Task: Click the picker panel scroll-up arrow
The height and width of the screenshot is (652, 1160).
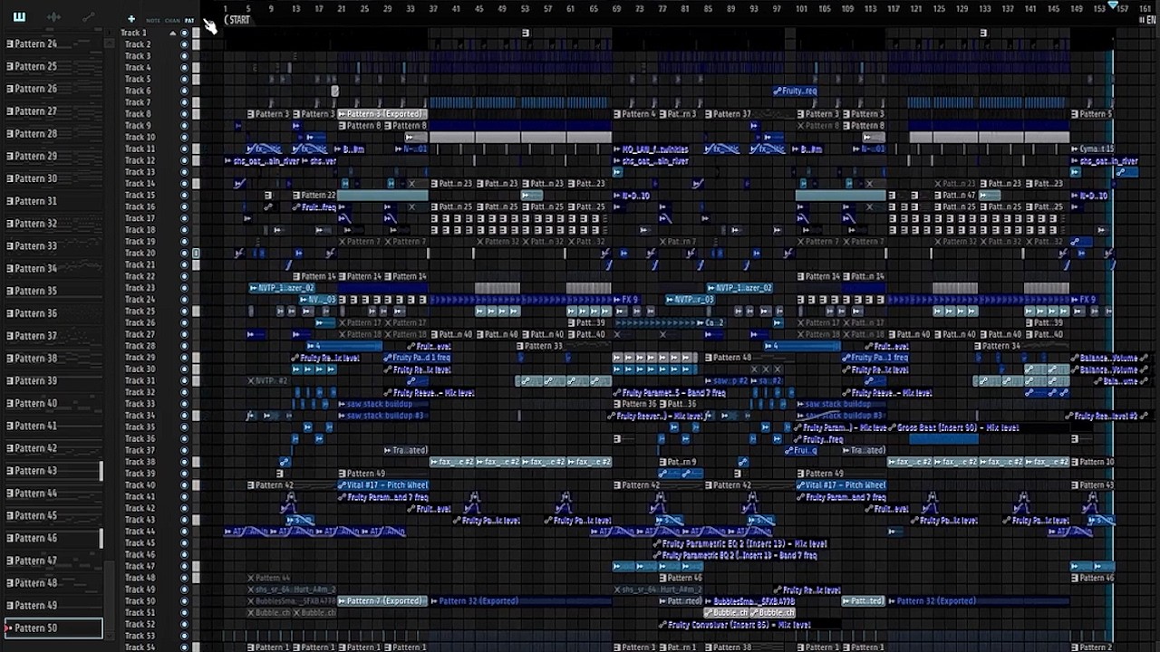Action: coord(109,43)
